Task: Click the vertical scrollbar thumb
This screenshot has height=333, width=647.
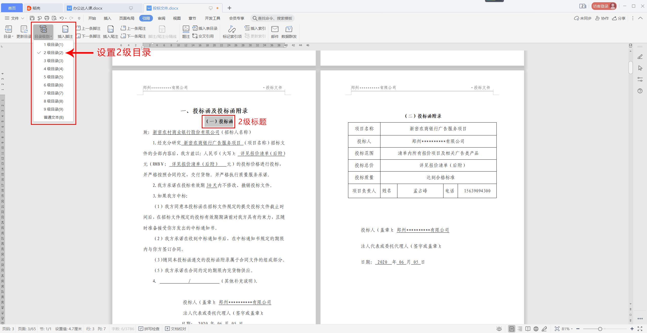Action: pyautogui.click(x=631, y=67)
